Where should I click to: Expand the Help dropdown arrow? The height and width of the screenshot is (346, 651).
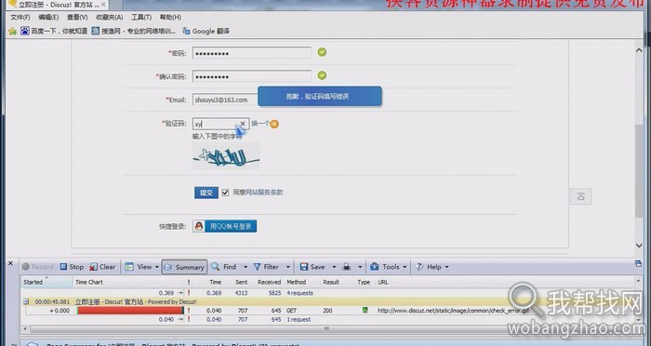coord(446,267)
